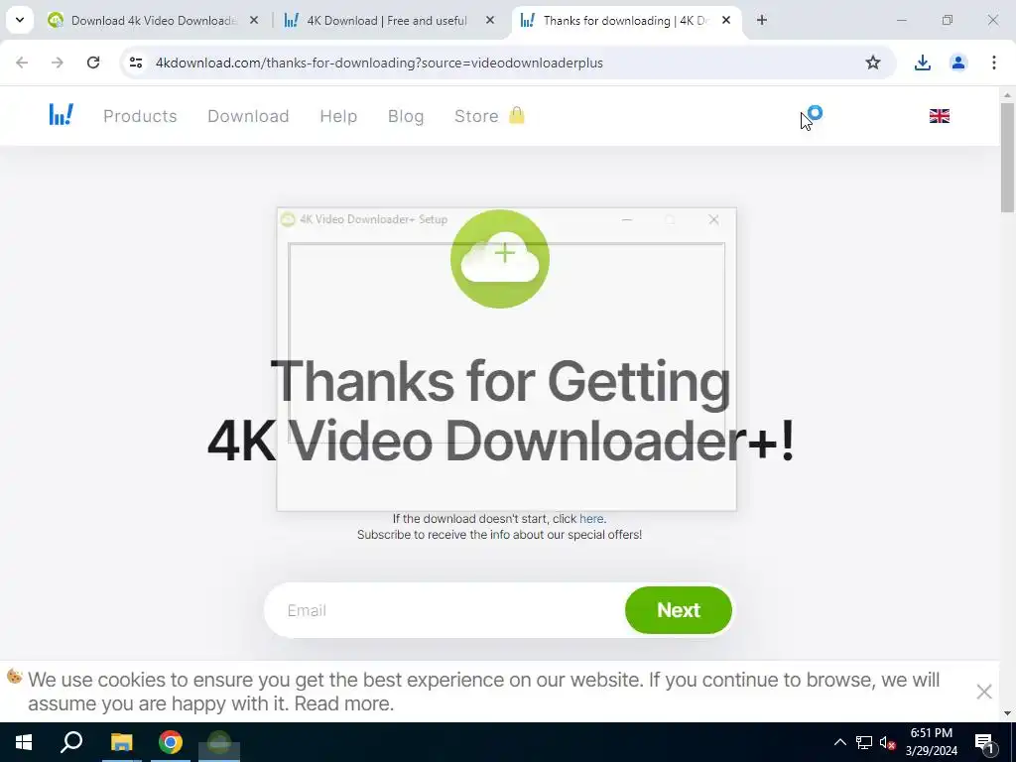
Task: Reload the current page
Action: [x=93, y=63]
